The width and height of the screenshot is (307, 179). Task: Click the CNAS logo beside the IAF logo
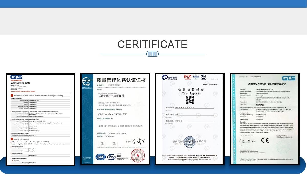(x=111, y=157)
